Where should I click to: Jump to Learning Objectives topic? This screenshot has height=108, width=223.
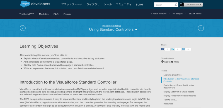click(172, 75)
